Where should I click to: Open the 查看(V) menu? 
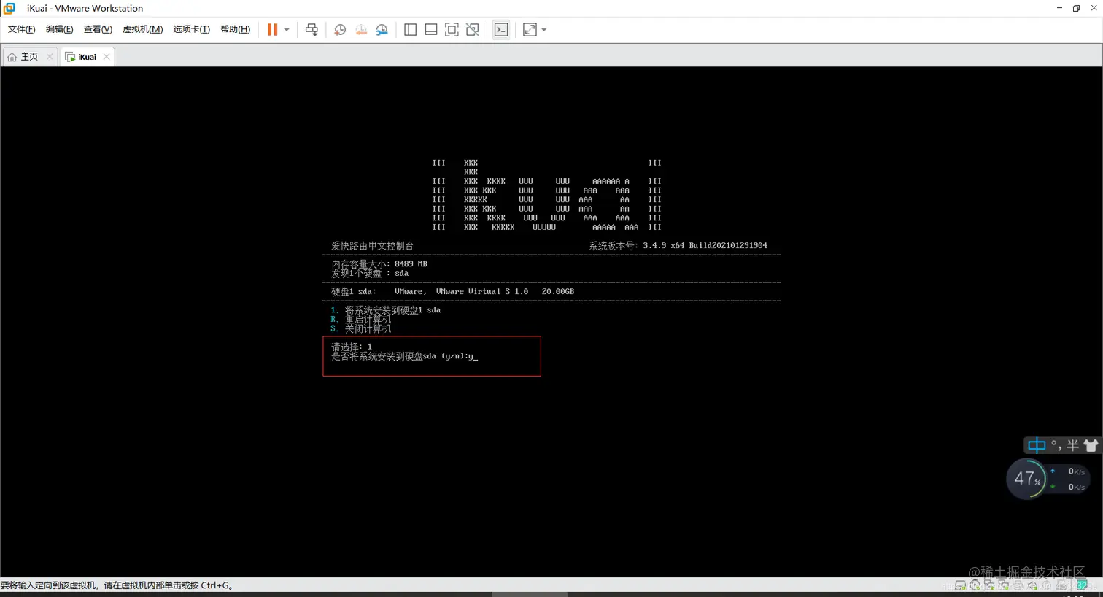click(x=98, y=30)
